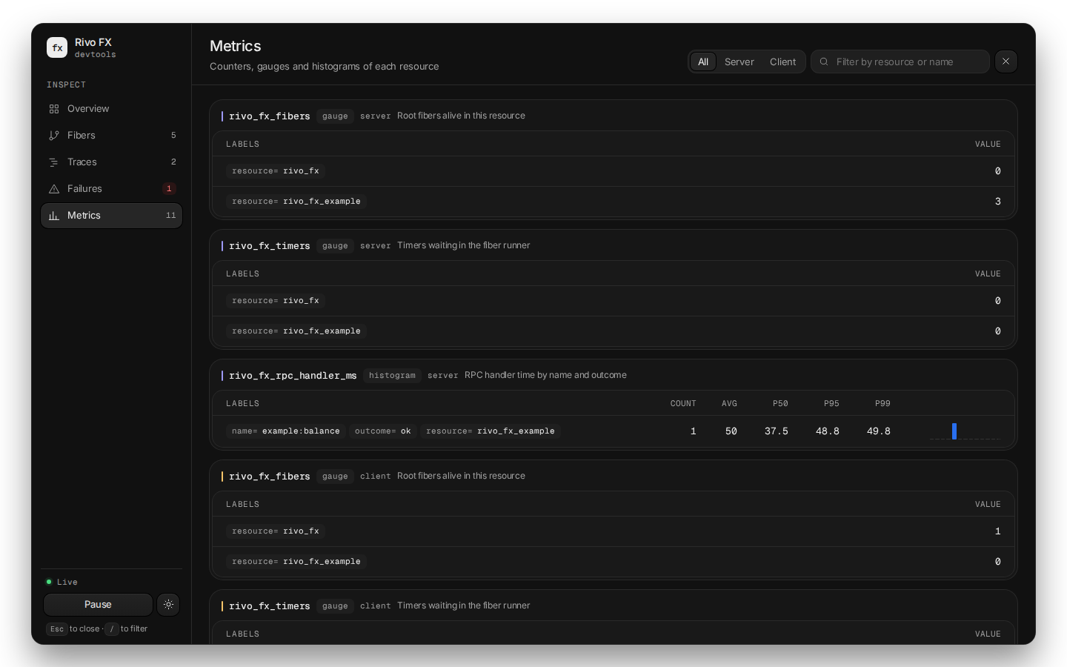Click the client rivo_fx_timers metric title
The height and width of the screenshot is (667, 1067).
270,606
